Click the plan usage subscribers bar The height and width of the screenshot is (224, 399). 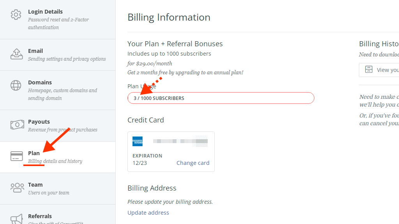pos(221,98)
